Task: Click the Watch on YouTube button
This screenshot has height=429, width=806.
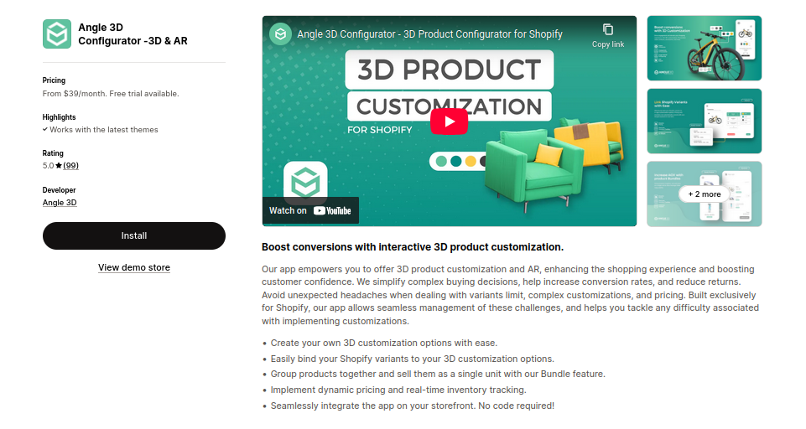Action: 310,210
